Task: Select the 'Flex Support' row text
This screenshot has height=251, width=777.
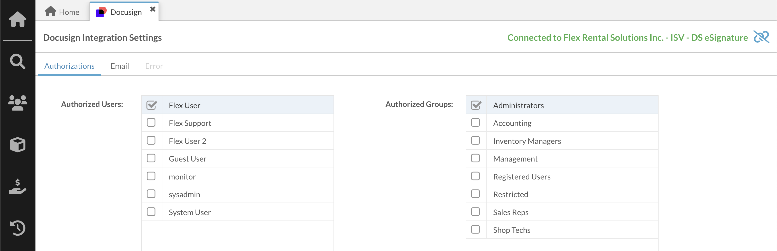Action: [190, 123]
